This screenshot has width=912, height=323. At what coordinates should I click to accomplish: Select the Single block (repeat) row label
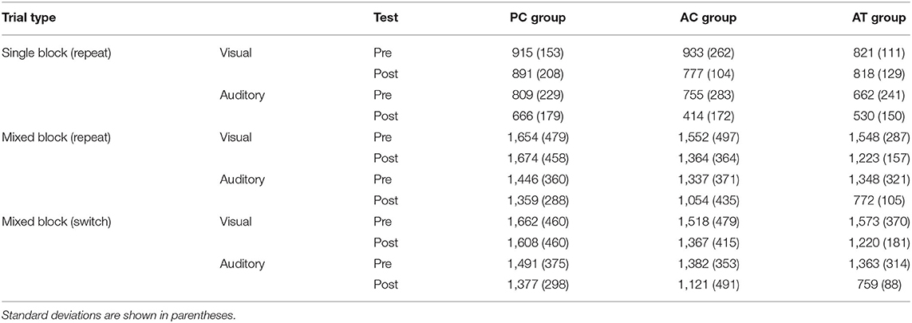click(x=49, y=53)
